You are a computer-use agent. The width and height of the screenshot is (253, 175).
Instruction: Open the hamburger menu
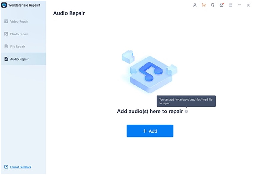230,5
